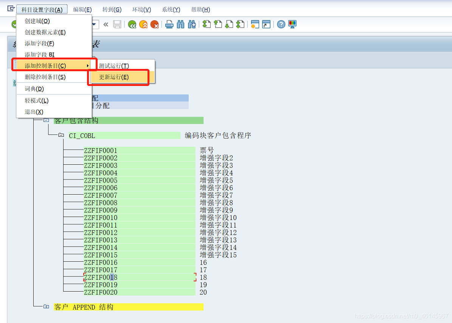Open the Print function icon

click(169, 24)
